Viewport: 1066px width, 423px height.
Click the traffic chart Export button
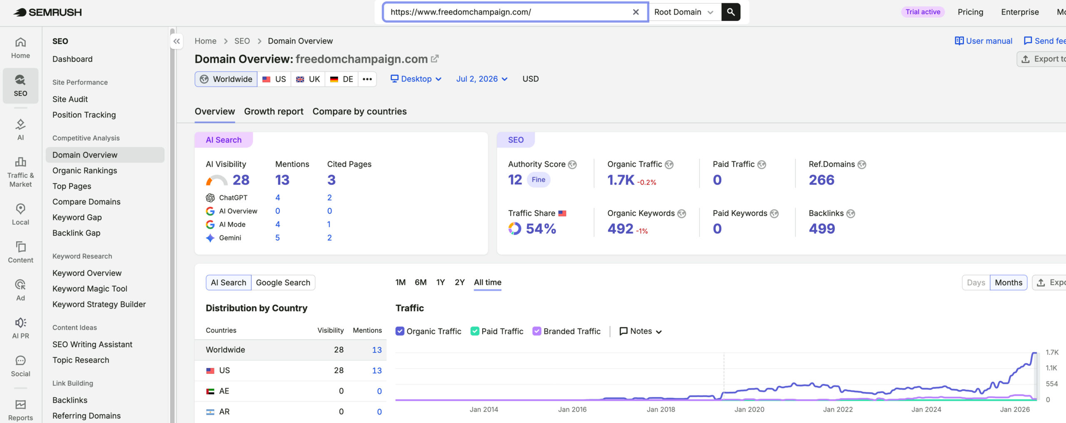pyautogui.click(x=1049, y=282)
